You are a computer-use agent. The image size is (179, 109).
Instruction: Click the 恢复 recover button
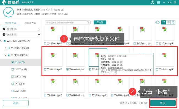[x=163, y=103]
